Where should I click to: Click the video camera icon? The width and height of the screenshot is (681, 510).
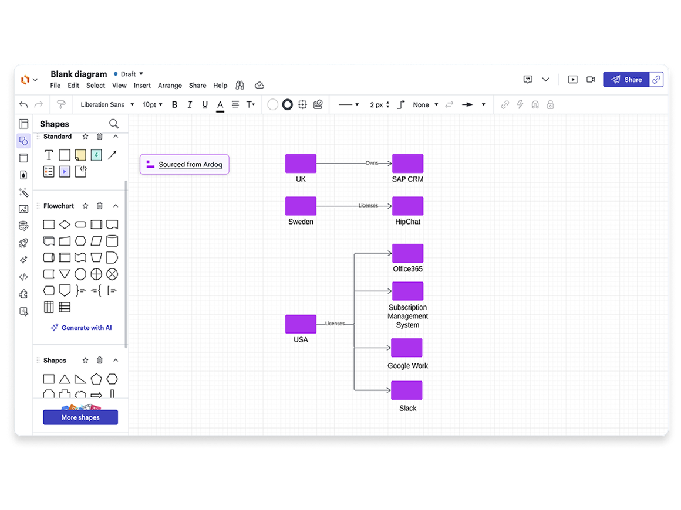pos(591,79)
